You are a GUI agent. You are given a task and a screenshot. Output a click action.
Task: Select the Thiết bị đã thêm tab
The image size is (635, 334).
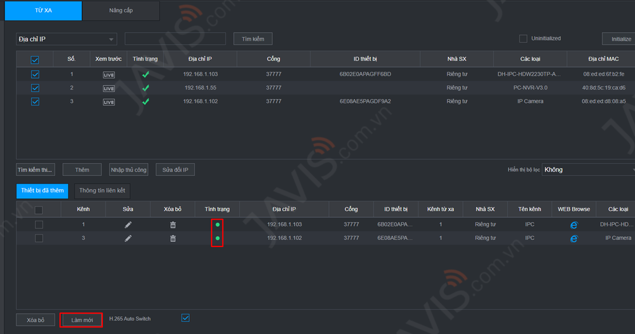[x=42, y=190]
